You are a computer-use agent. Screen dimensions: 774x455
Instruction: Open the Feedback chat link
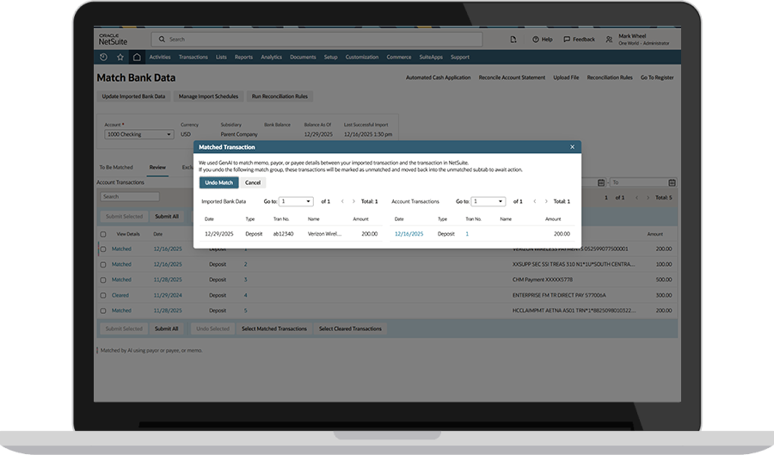click(x=579, y=40)
